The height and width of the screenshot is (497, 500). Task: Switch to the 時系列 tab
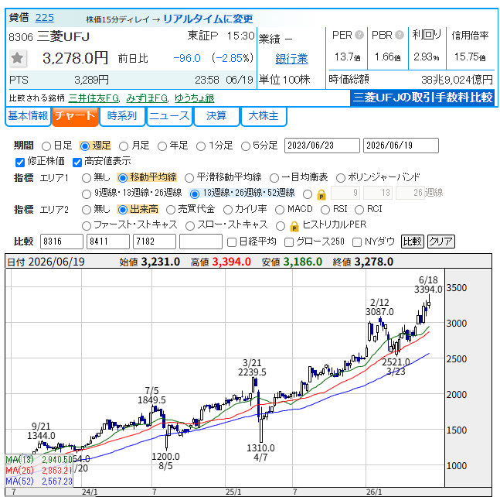(122, 116)
